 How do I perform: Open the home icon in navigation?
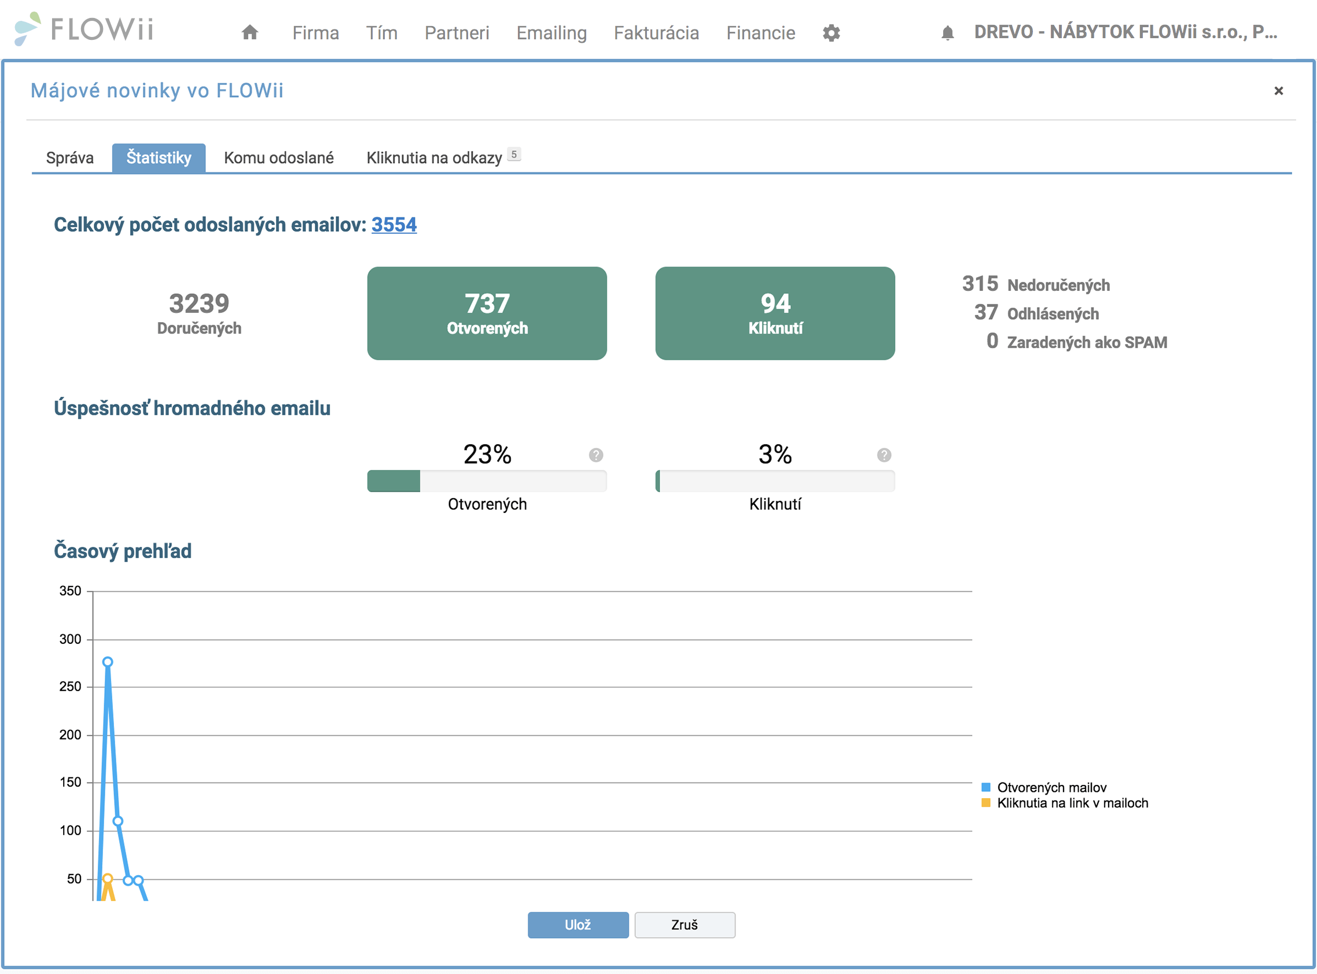250,32
